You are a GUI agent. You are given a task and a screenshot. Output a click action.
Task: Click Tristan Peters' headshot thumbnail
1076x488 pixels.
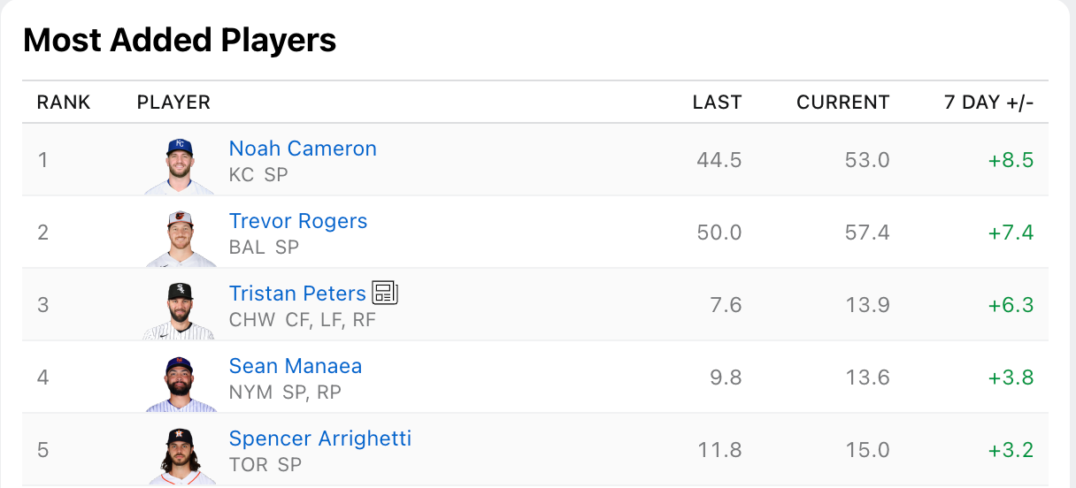[x=180, y=310]
